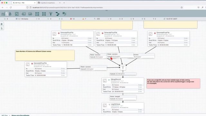The image size is (206, 116).
Task: Select the Input Port toolbar icon
Action: tap(23, 14)
